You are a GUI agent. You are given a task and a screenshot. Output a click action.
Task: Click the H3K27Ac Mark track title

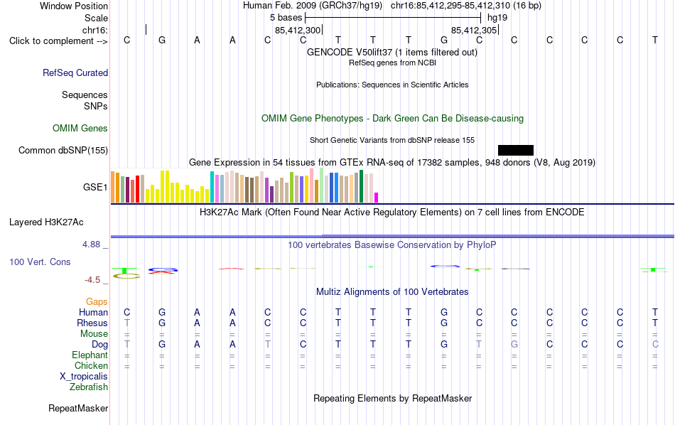(x=392, y=212)
